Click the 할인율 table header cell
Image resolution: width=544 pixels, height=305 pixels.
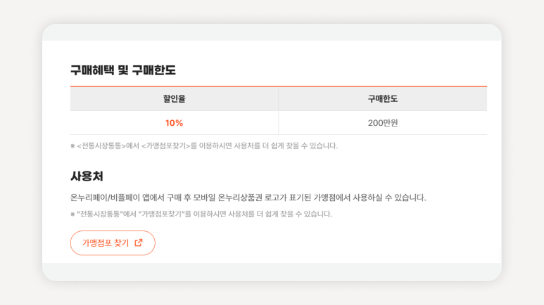point(174,99)
